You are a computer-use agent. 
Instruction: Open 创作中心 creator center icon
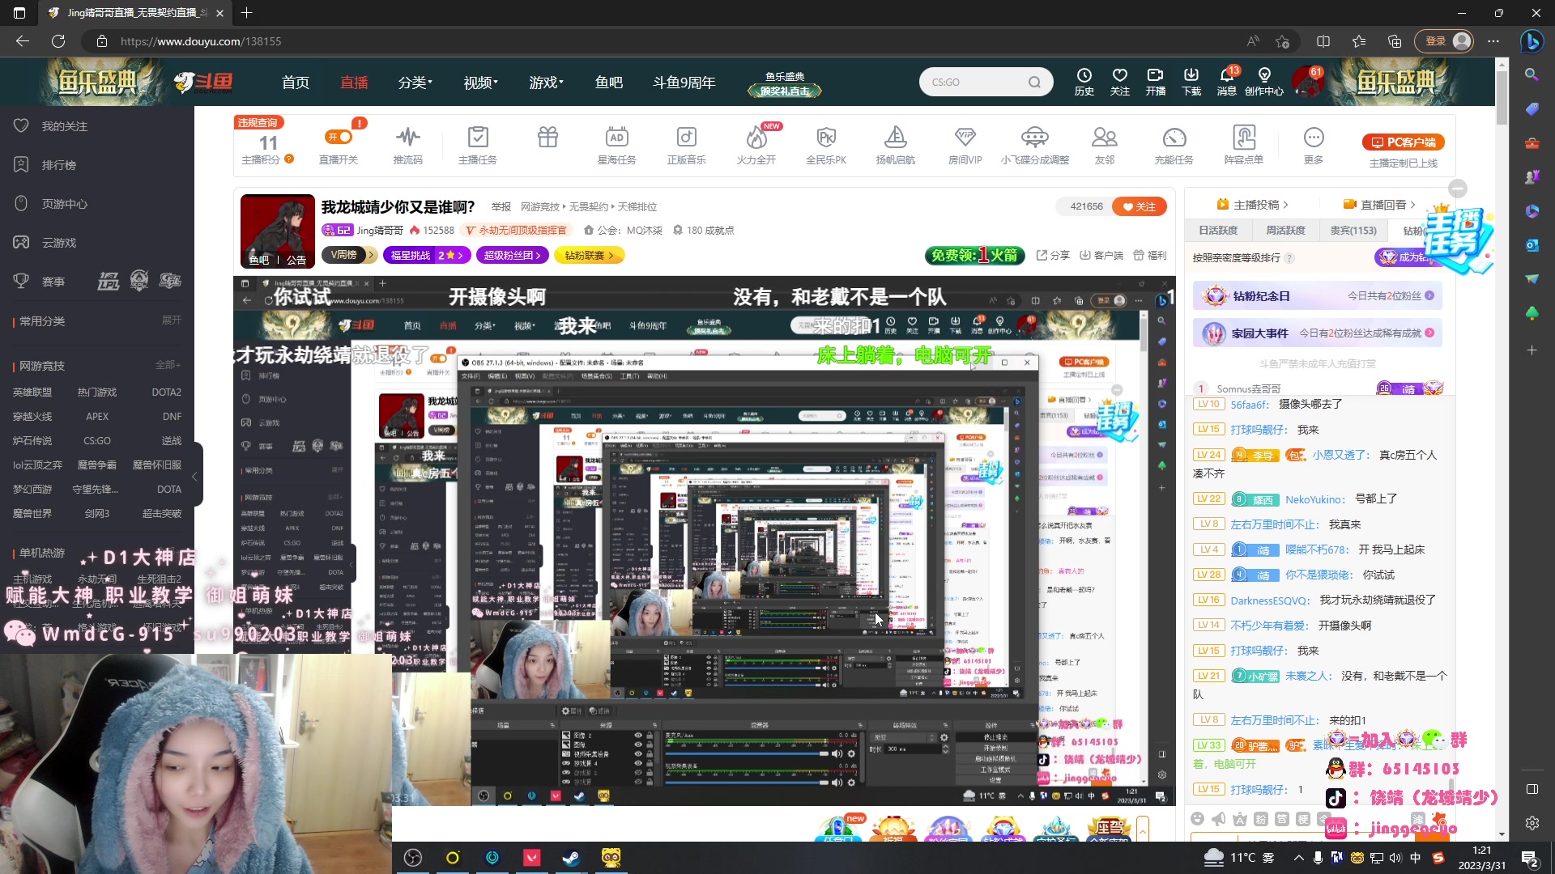pyautogui.click(x=1263, y=82)
